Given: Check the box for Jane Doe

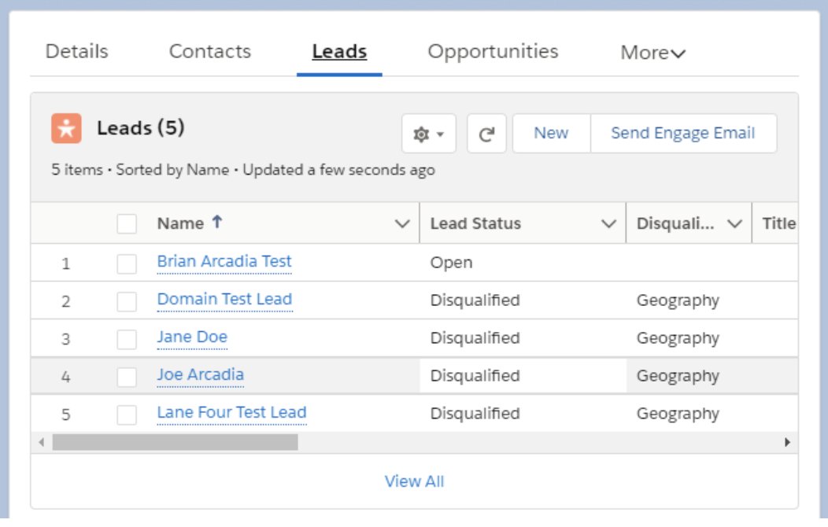Looking at the screenshot, I should (127, 339).
